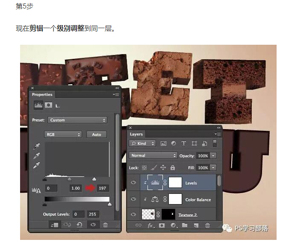Filter layers by pixel layers icon
Image resolution: width=283 pixels, height=245 pixels.
164,144
